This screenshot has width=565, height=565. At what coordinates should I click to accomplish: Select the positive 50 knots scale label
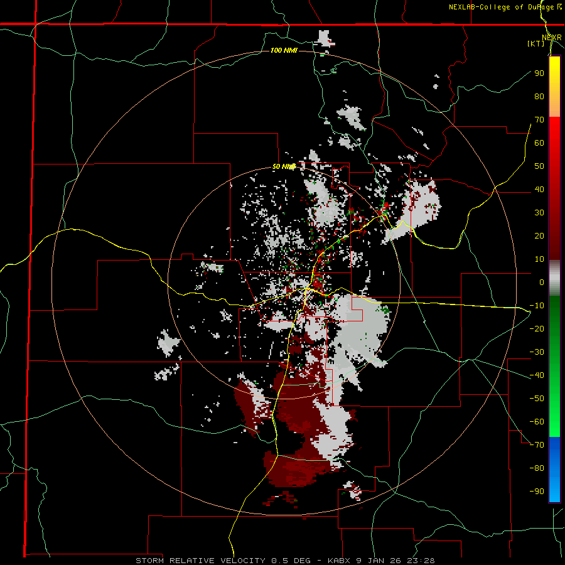click(x=539, y=166)
